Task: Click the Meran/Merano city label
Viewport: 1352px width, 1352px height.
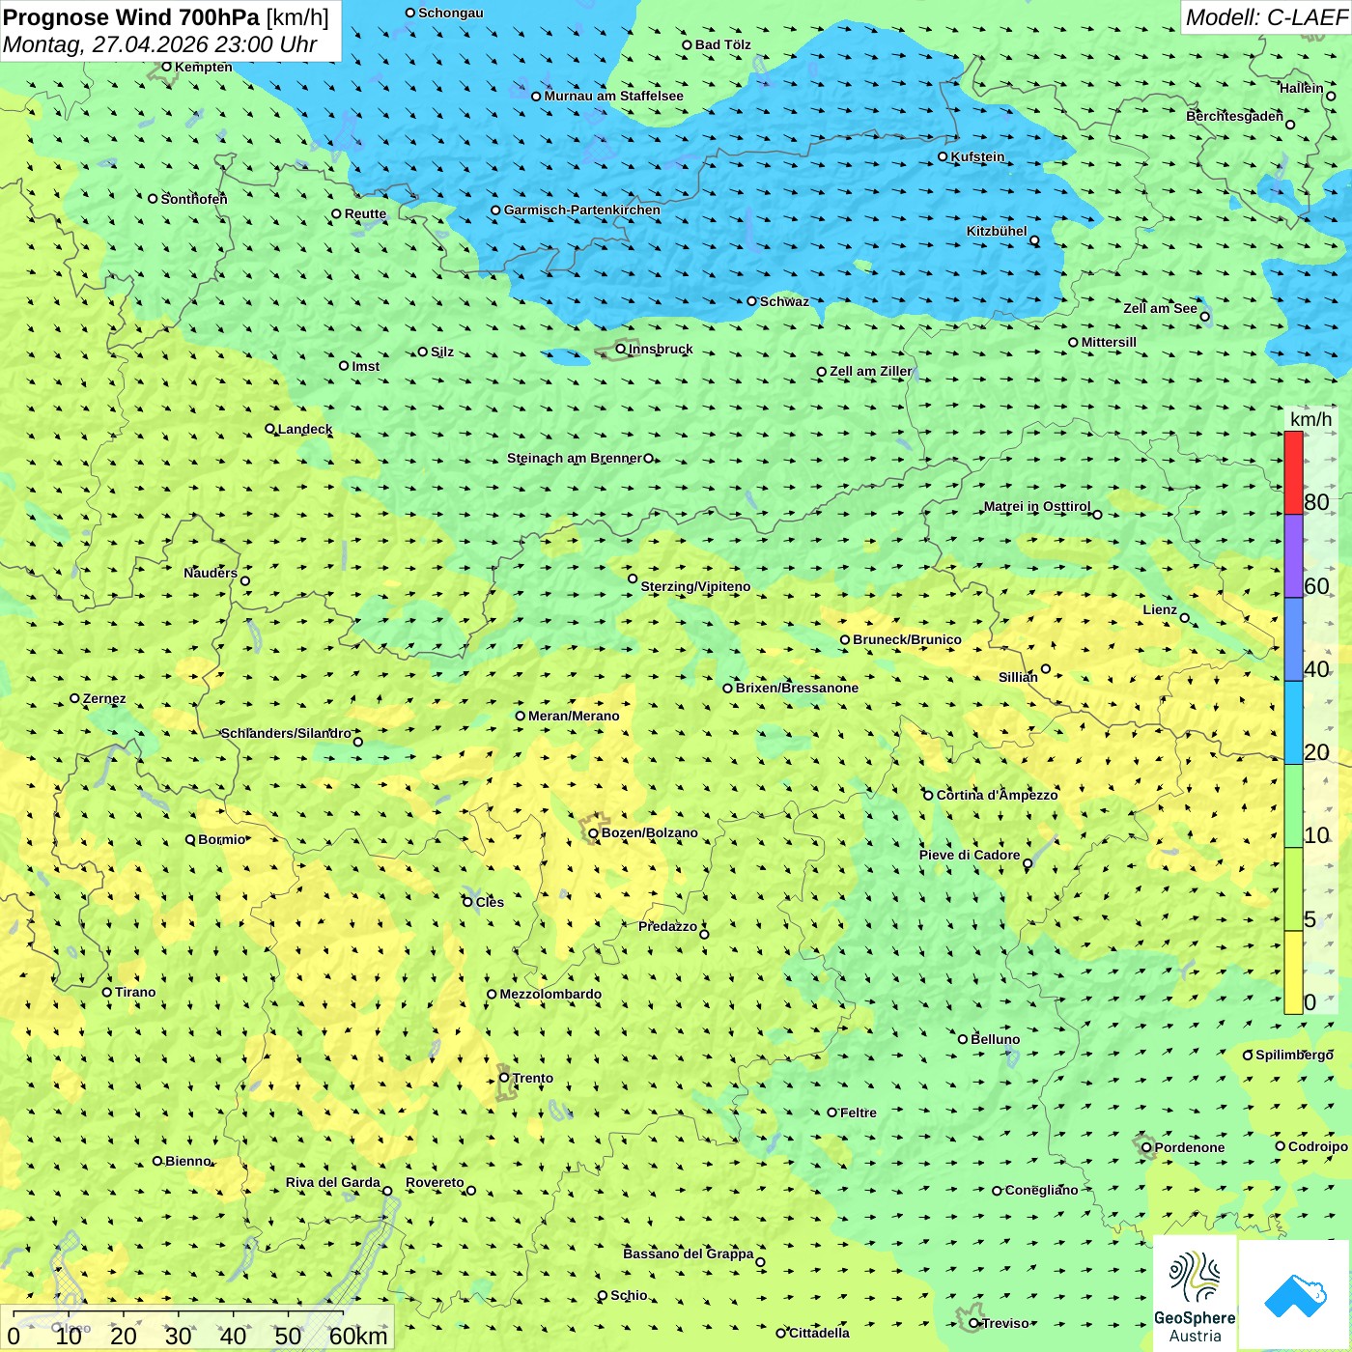Action: (574, 716)
